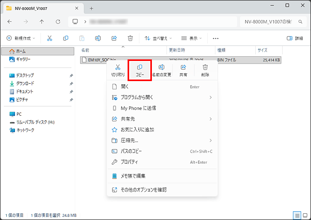Sort by 種類 column header
311x220 pixels.
point(236,50)
